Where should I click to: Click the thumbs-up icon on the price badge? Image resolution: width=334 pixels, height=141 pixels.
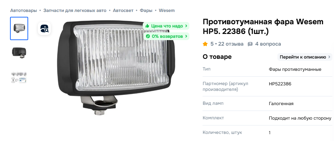[x=147, y=26]
